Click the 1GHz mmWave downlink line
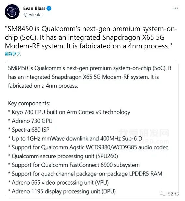The width and height of the screenshot is (185, 201). 75,139
